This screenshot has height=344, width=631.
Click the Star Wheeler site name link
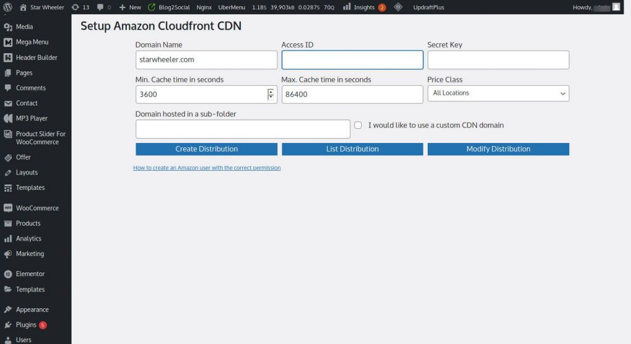[47, 7]
